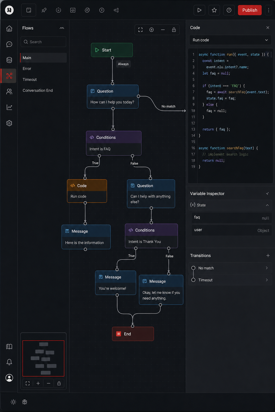
Task: Click the minimap thumbnail viewport
Action: [44, 358]
